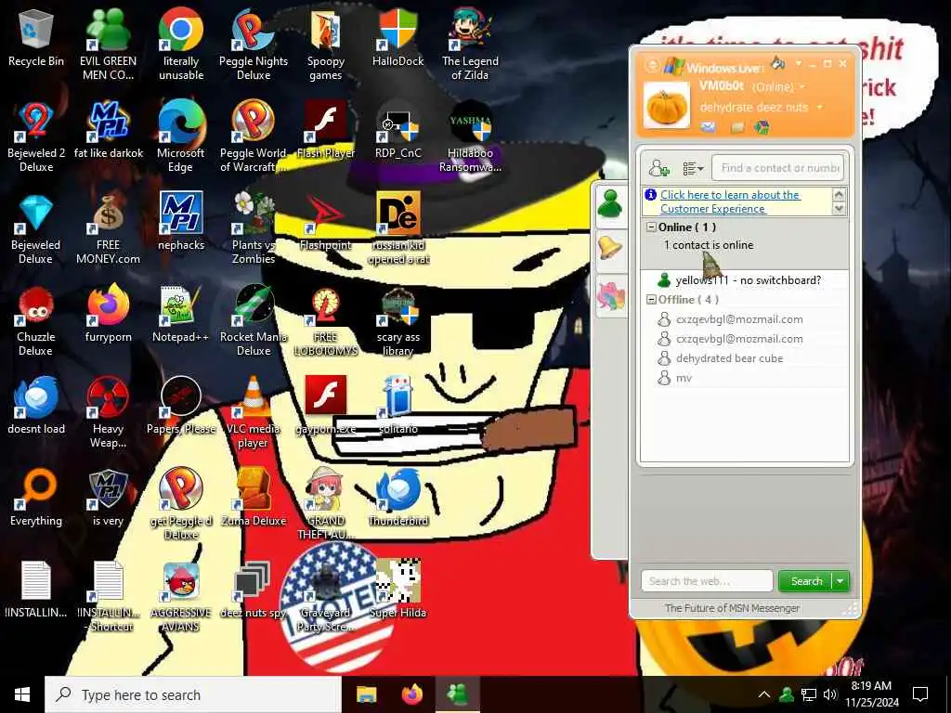Select the Chuzzle Deluxe desktop icon
Viewport: 951px width, 713px height.
point(36,321)
